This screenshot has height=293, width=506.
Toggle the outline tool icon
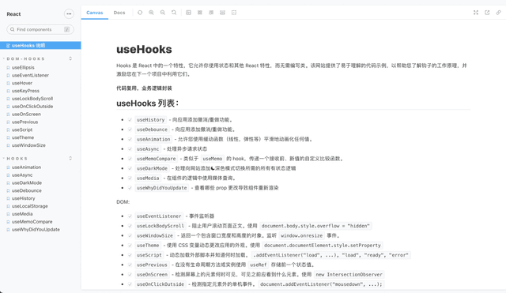click(234, 13)
